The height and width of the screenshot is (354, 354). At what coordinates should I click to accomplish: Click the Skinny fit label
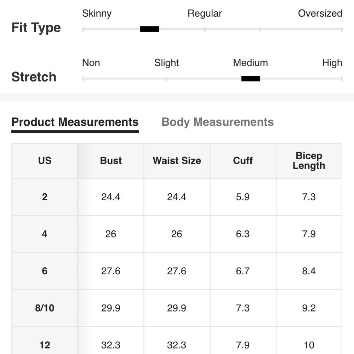click(97, 13)
